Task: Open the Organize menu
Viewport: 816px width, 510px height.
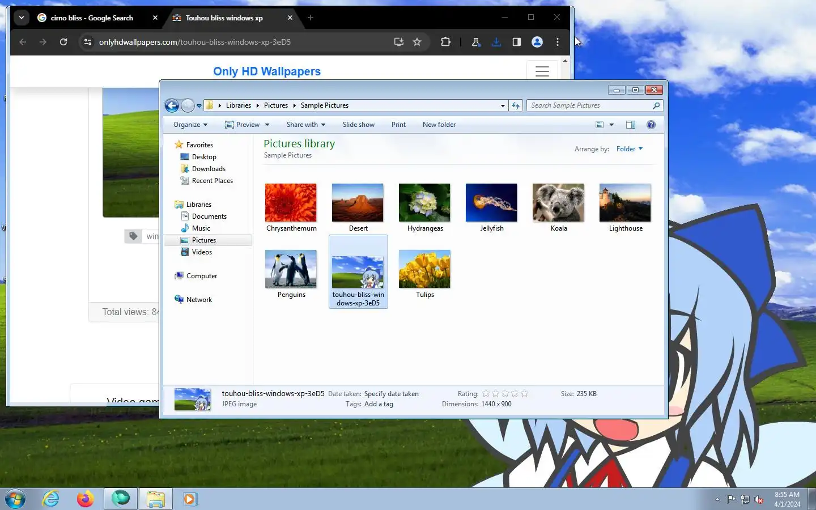Action: point(190,125)
